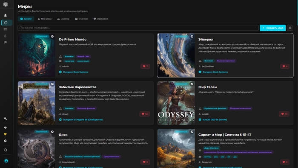Open the De Primo Mundo title
Viewport: 298px width, 168px height.
tap(73, 39)
